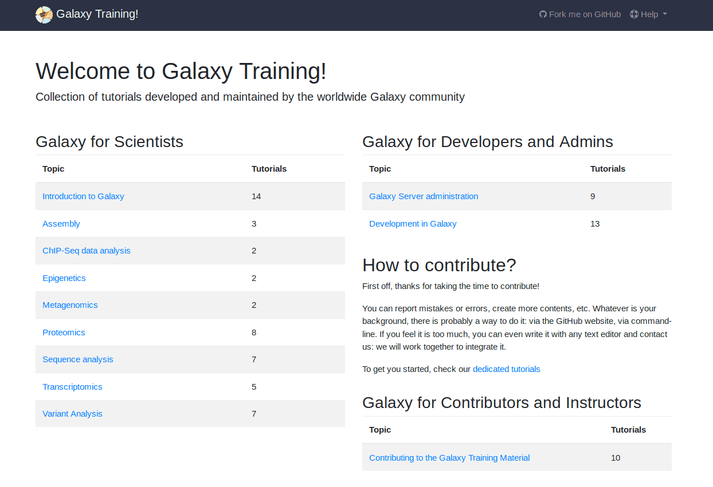Open the 'Assembly' topic
Viewport: 713px width, 487px height.
click(x=61, y=223)
